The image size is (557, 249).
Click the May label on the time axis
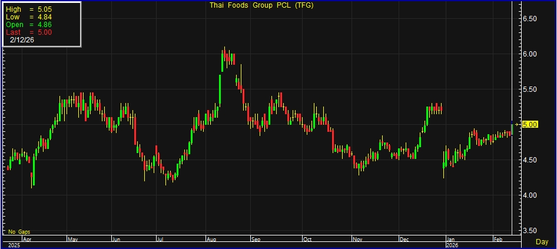pyautogui.click(x=73, y=240)
